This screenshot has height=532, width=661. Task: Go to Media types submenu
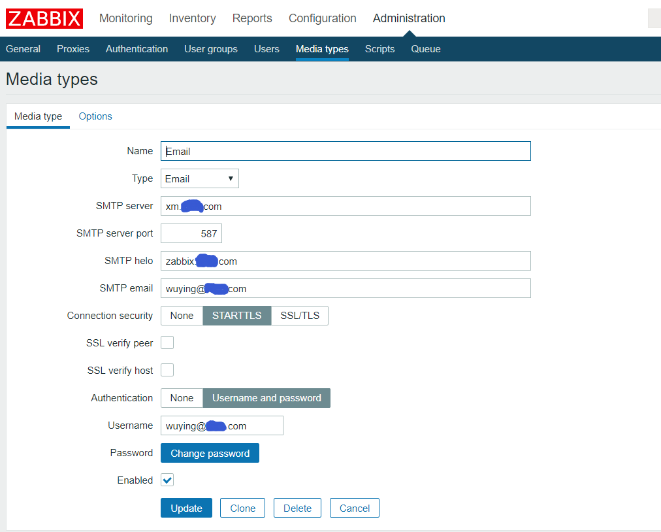[322, 49]
